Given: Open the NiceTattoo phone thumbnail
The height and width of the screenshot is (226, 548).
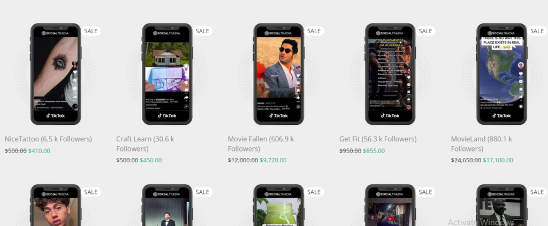Looking at the screenshot, I should 56,74.
